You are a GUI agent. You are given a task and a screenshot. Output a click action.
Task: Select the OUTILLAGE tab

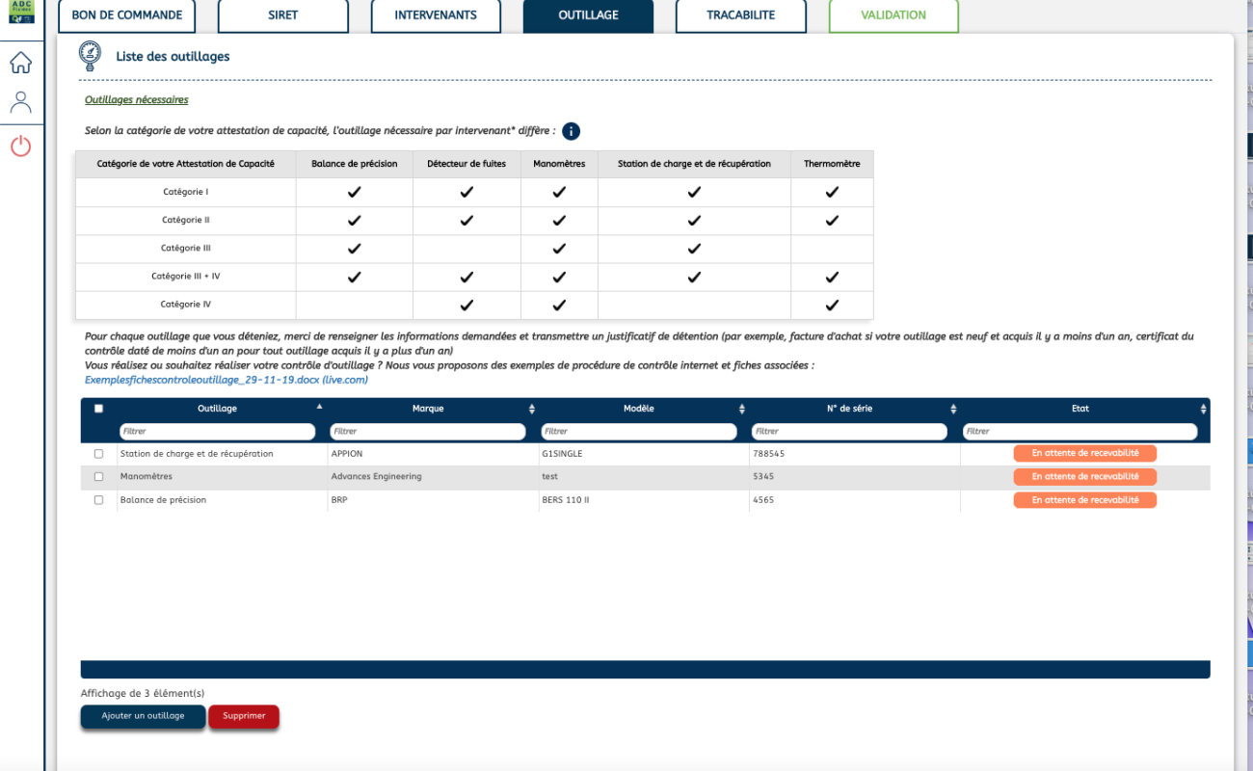click(588, 15)
